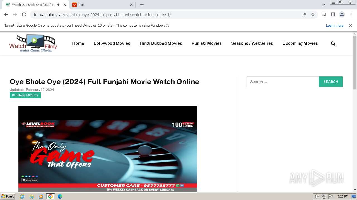Open media controls icon in toolbar

click(x=324, y=15)
